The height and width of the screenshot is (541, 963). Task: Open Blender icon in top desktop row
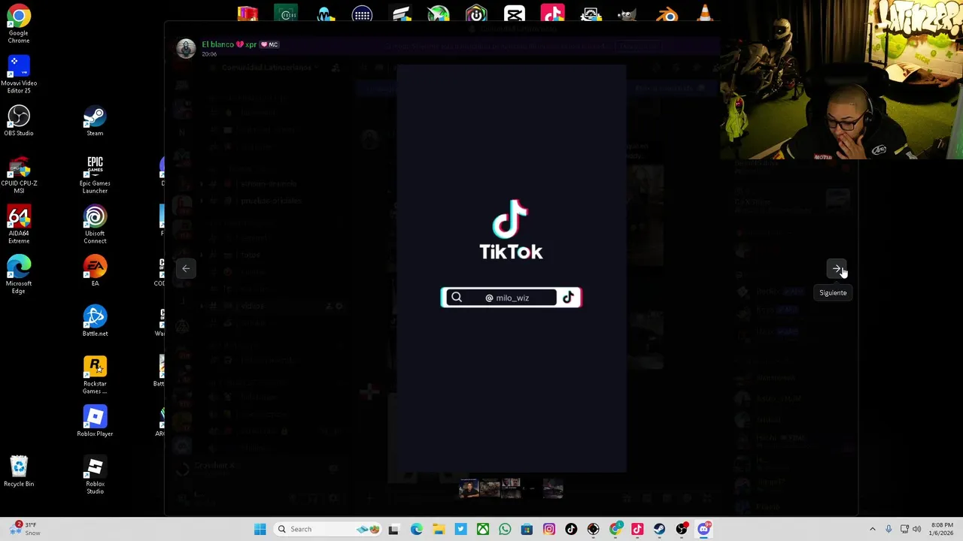[667, 14]
